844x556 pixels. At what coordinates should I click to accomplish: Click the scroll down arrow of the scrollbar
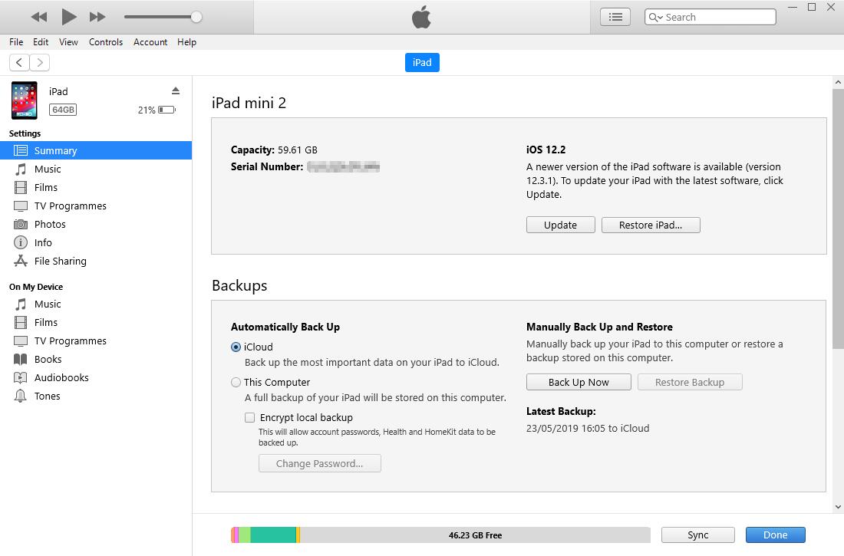point(838,506)
